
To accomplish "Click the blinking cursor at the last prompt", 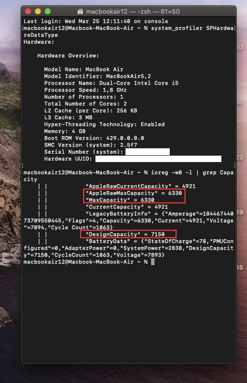I will [x=153, y=262].
